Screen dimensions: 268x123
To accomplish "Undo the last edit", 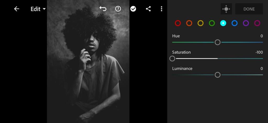I will pos(103,9).
